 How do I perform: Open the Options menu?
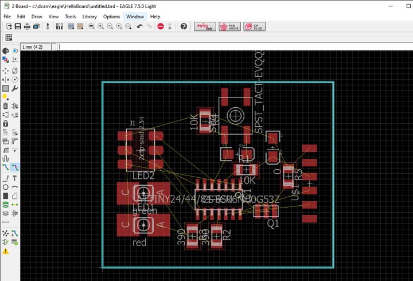pyautogui.click(x=111, y=17)
